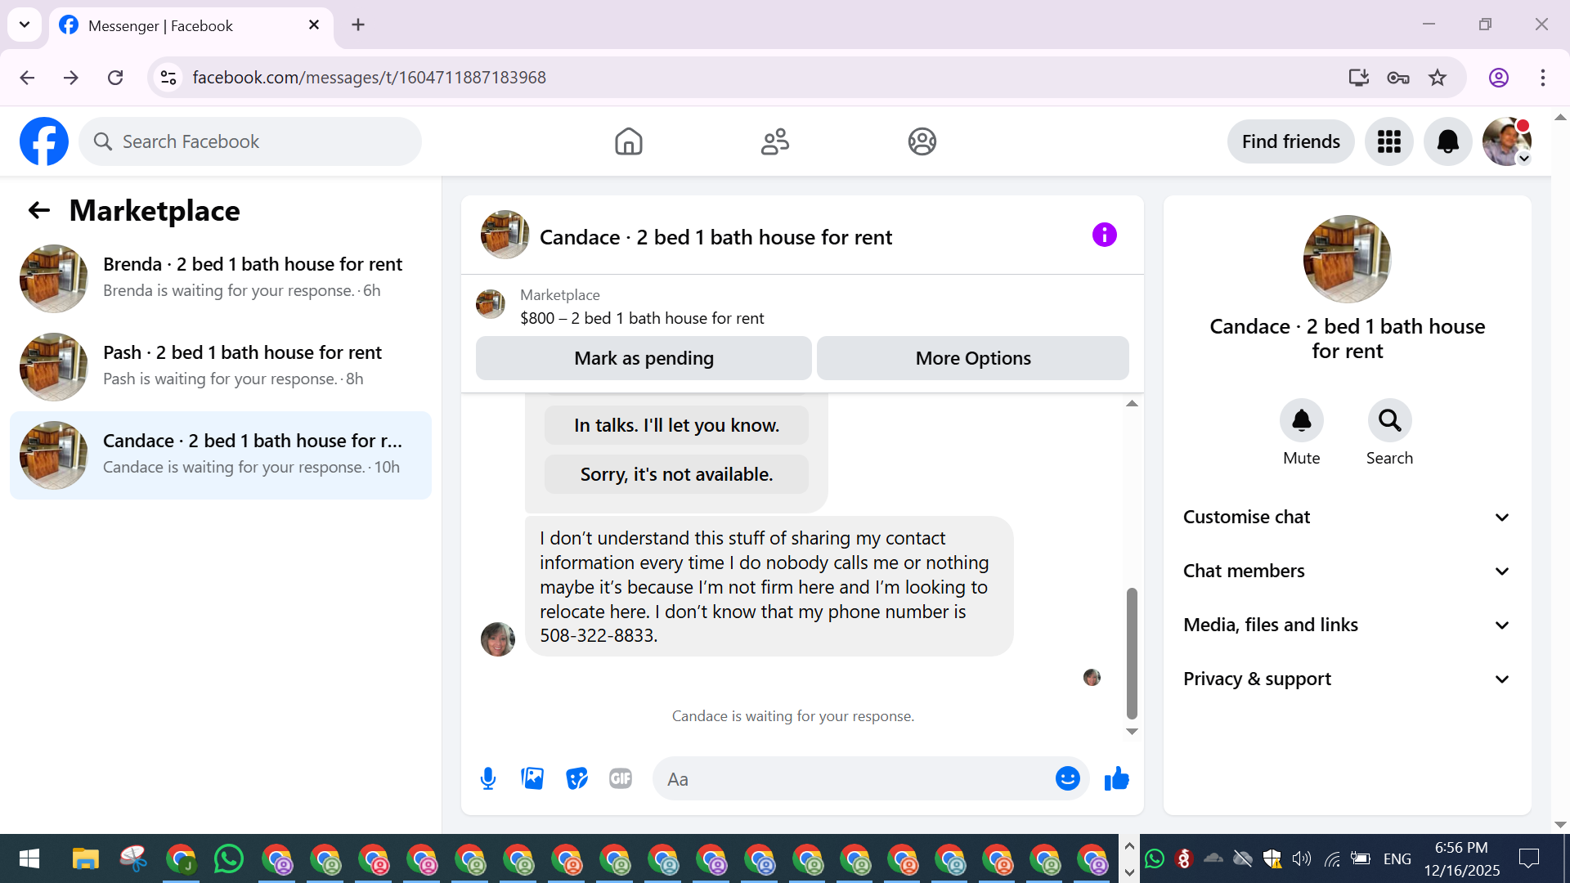Open your account profile picture menu
Viewport: 1570px width, 883px height.
tap(1506, 141)
